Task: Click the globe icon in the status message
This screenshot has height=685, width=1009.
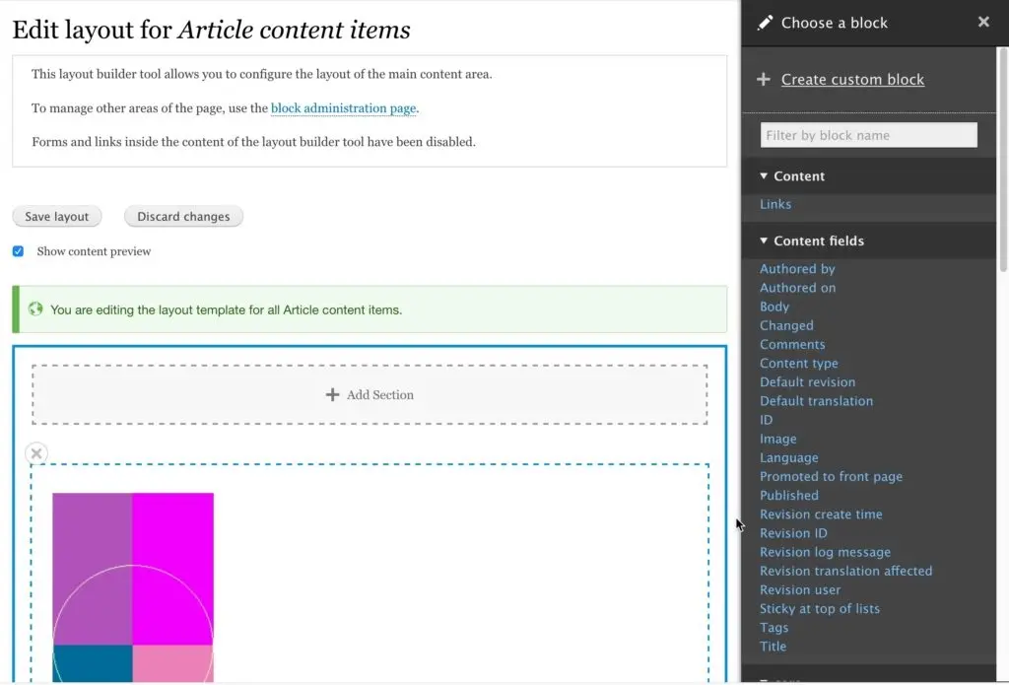Action: pyautogui.click(x=35, y=309)
